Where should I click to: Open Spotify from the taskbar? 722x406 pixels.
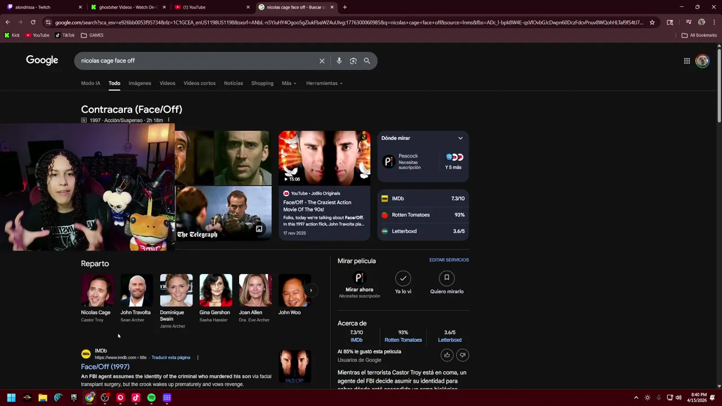pos(151,398)
